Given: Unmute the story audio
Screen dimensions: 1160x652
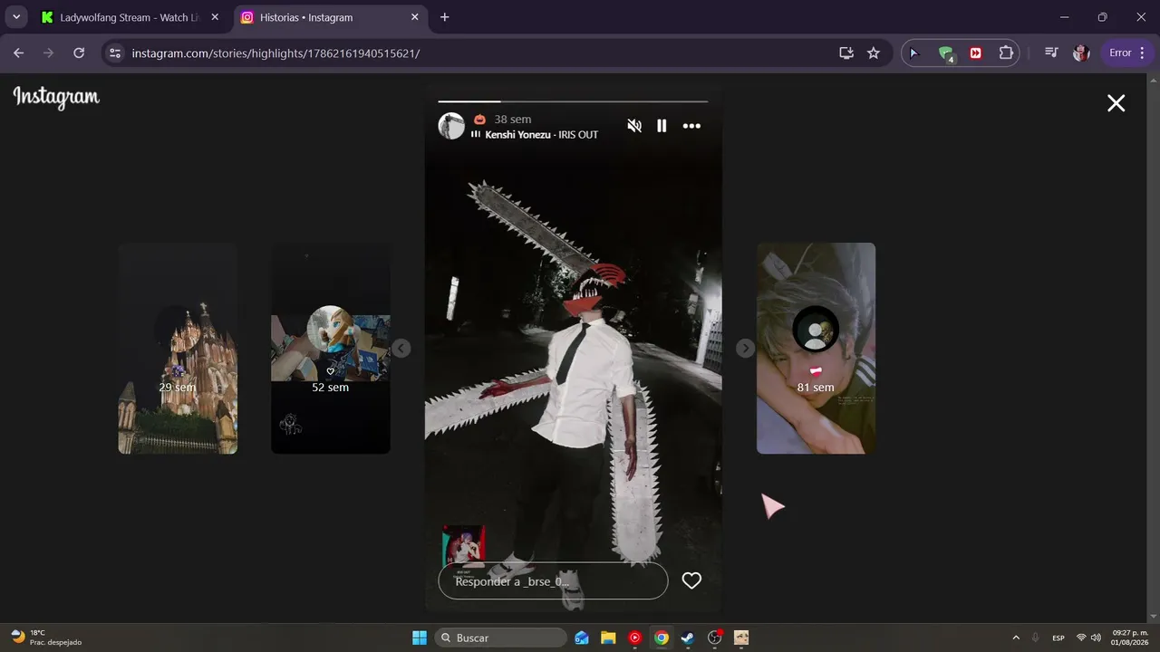Looking at the screenshot, I should coord(634,126).
